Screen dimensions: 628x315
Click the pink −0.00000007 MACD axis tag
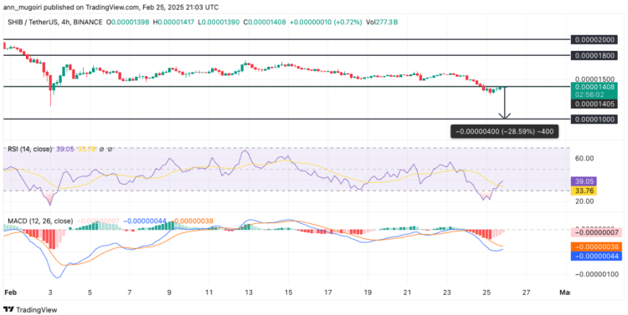[x=596, y=231]
